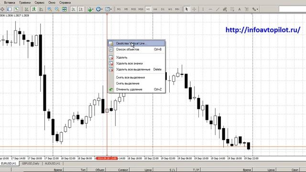Click the blue window icon beside the target icon
The height and width of the screenshot is (172, 306).
pos(10,9)
